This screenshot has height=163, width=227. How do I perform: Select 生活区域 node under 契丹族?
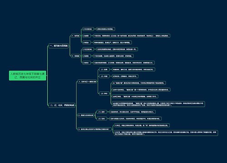click(x=88, y=29)
